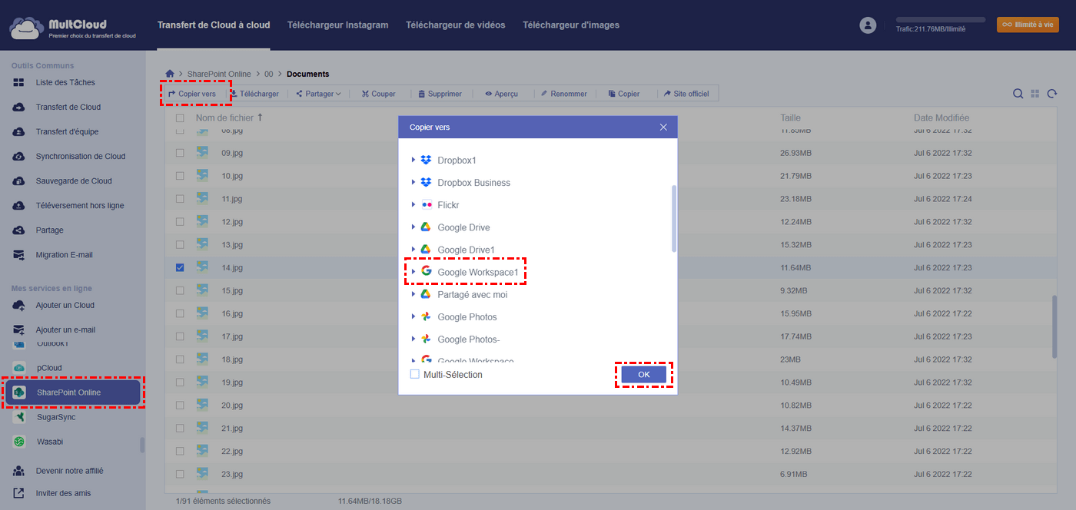
Task: Open Transfert d'équipe tool
Action: pos(67,131)
